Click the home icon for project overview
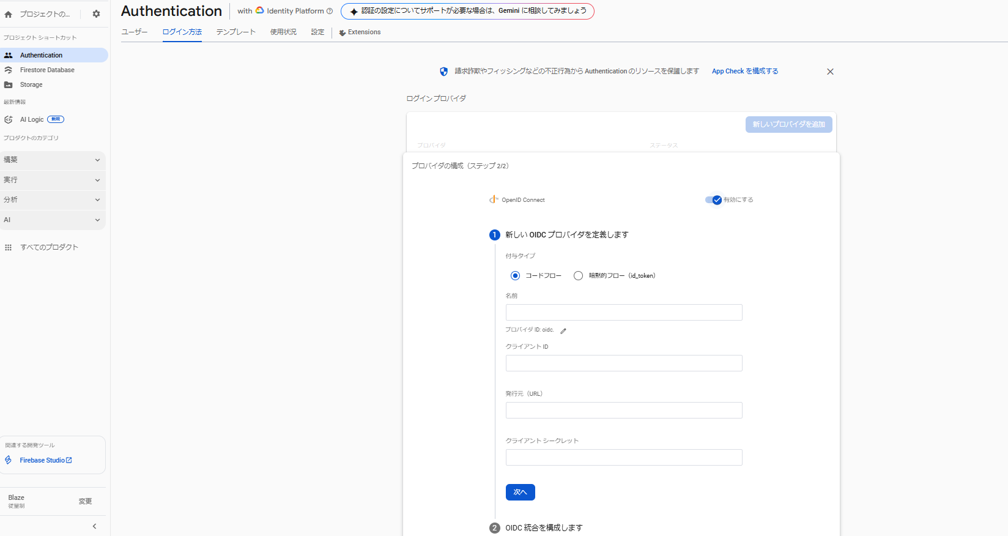This screenshot has width=1008, height=536. 9,14
